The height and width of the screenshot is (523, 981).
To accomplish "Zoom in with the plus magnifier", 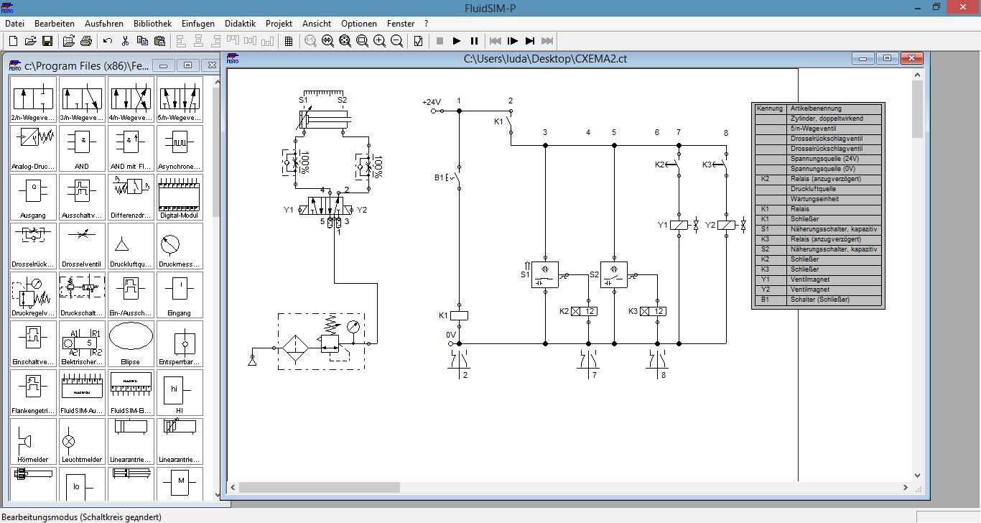I will (379, 41).
